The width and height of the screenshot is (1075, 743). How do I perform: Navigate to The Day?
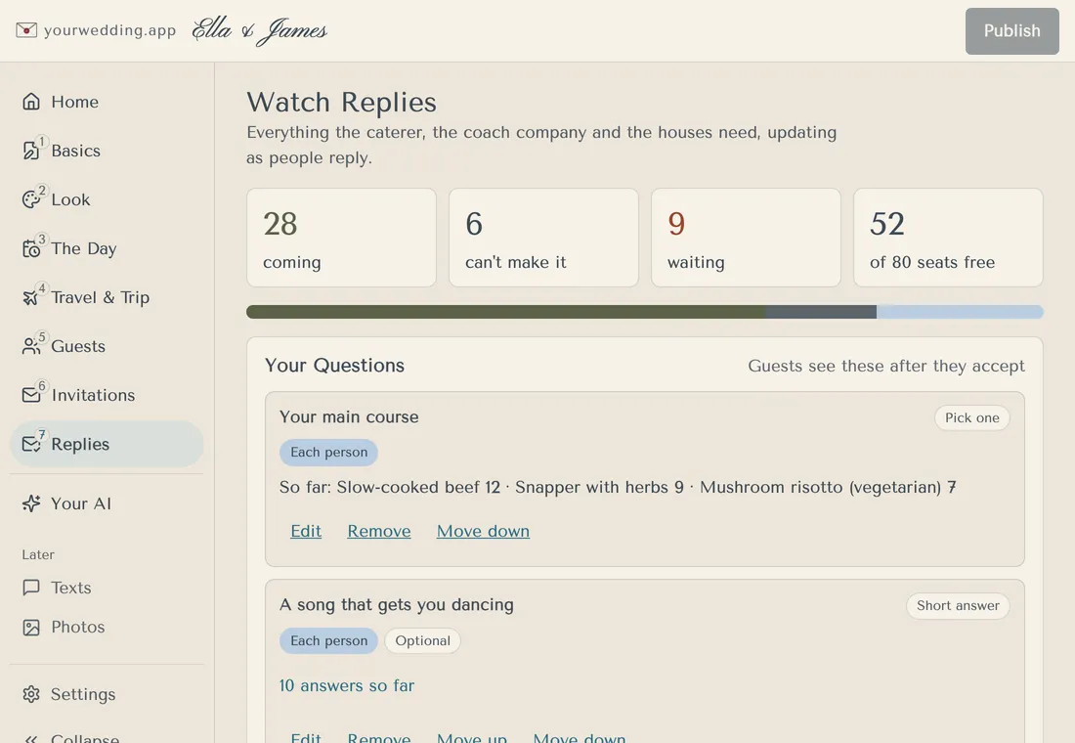coord(107,248)
